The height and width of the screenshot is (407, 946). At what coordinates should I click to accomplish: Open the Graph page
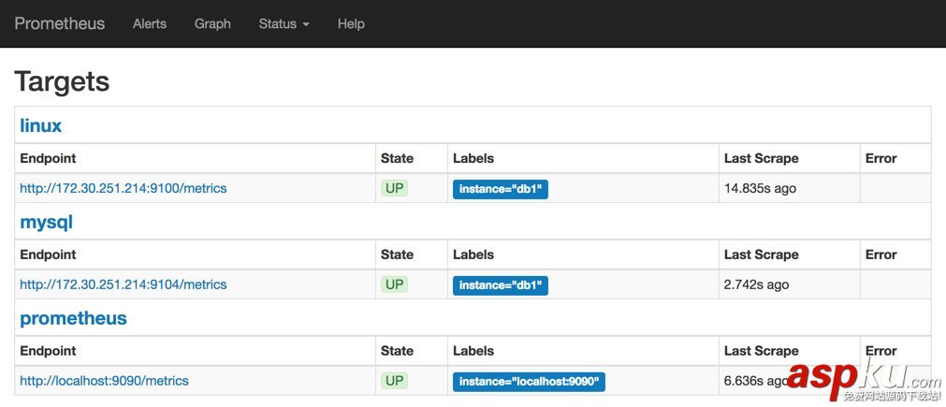click(212, 23)
